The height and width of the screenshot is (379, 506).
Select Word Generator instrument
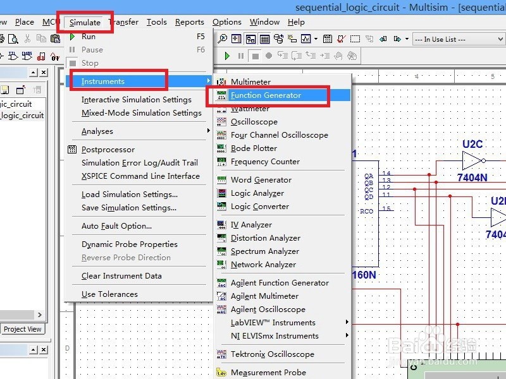[282, 180]
